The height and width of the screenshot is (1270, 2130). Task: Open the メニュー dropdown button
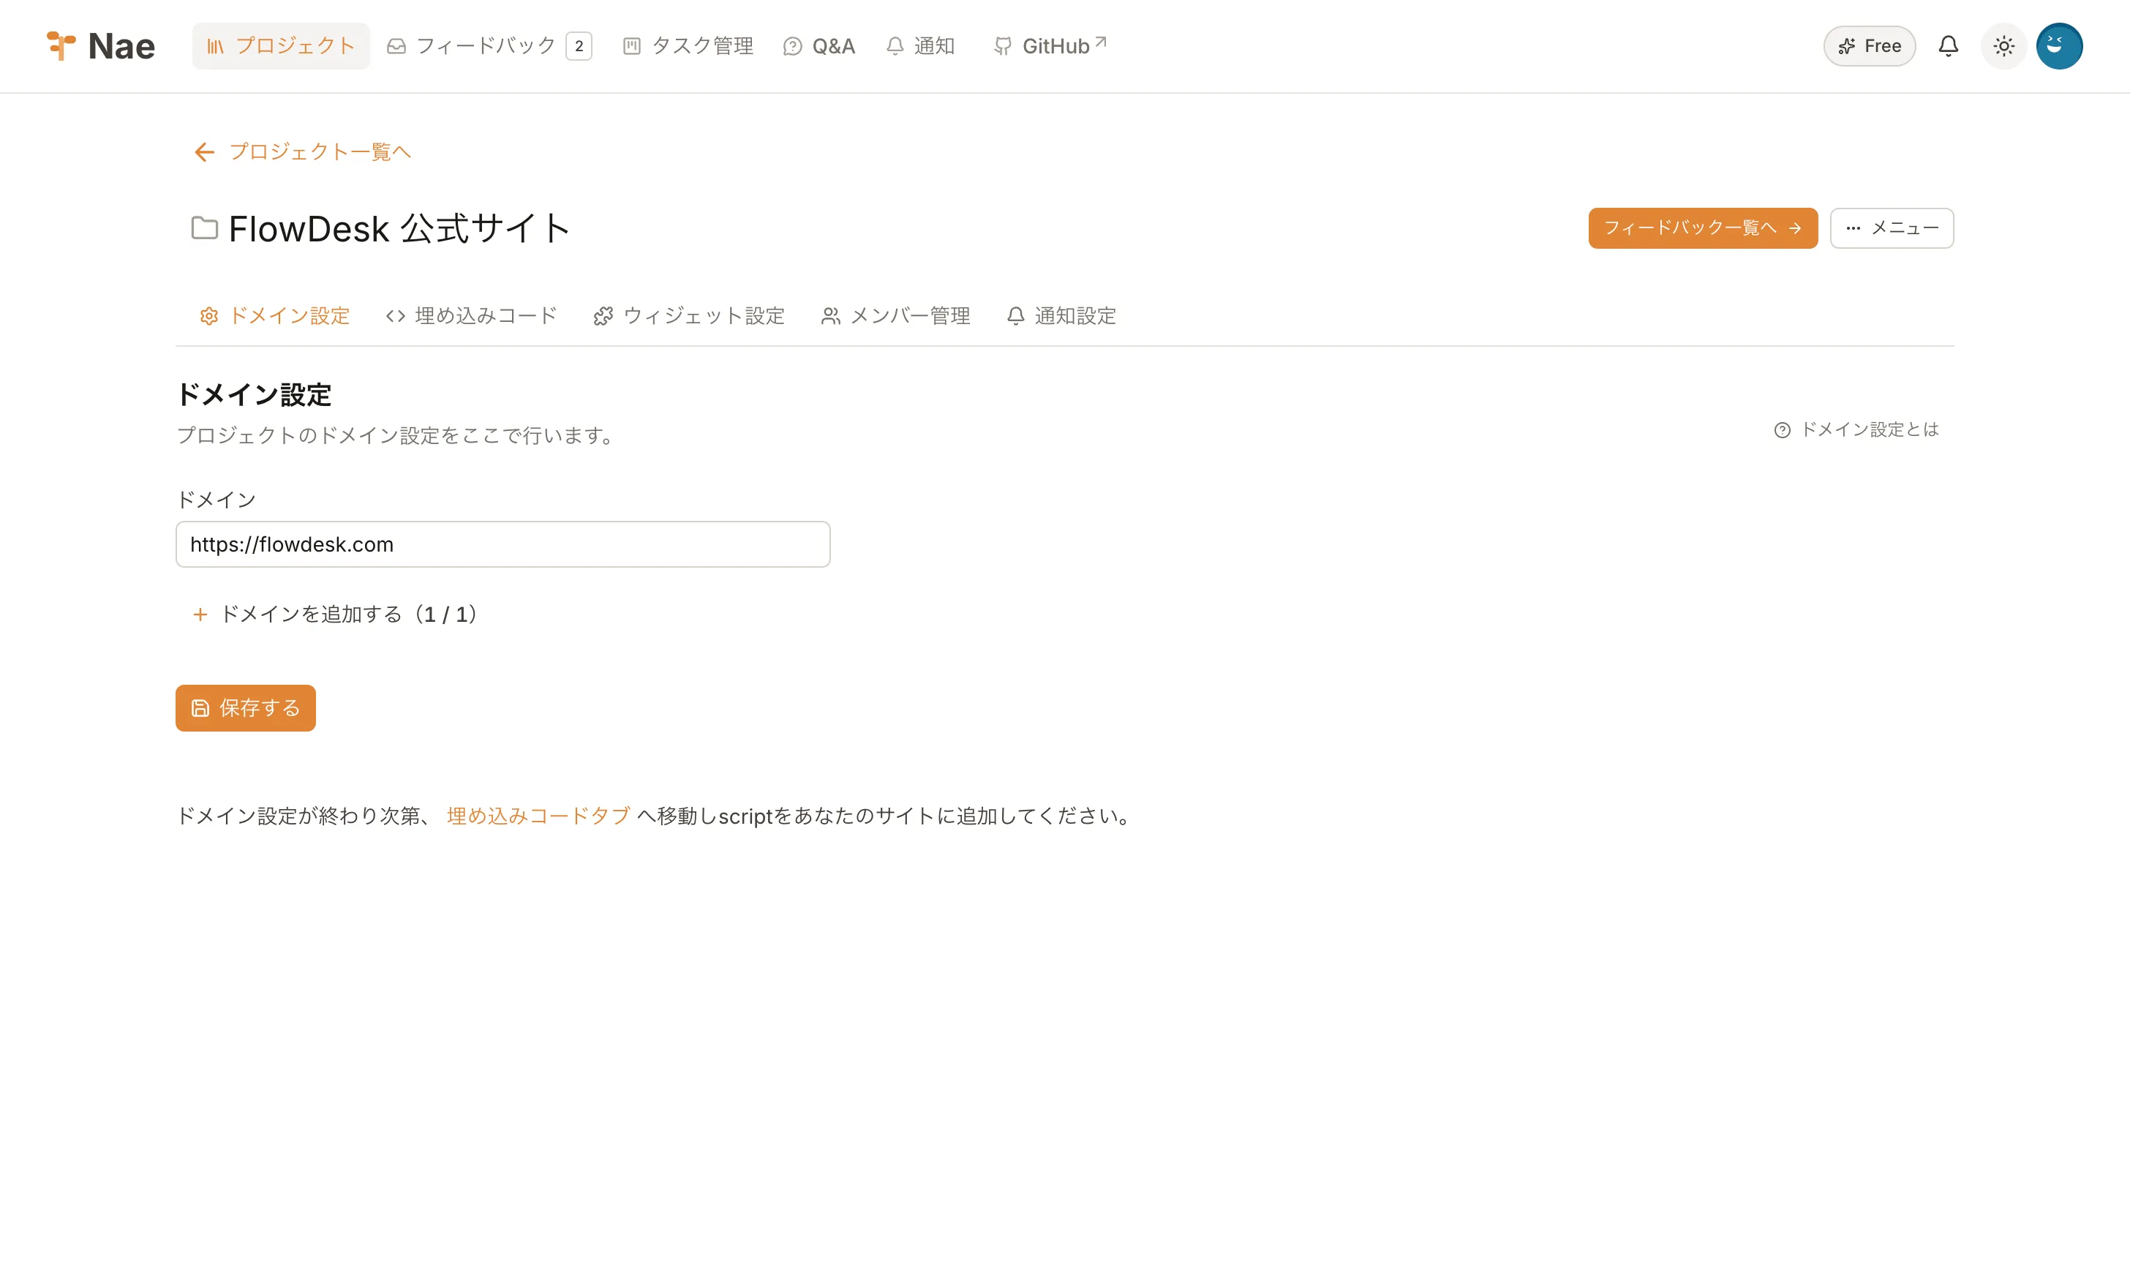(1892, 228)
